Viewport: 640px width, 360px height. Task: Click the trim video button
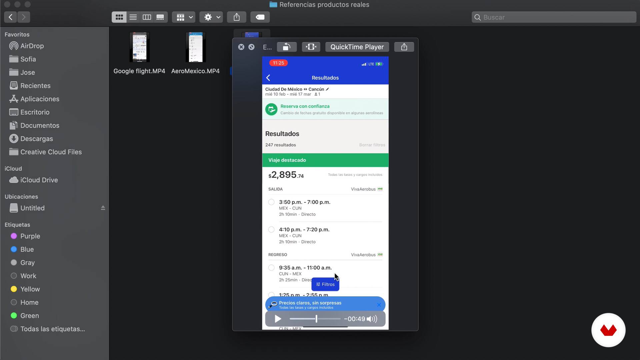[x=311, y=47]
